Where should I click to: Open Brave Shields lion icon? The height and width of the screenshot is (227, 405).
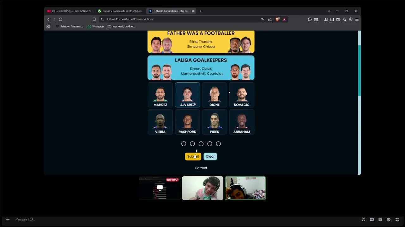[277, 19]
